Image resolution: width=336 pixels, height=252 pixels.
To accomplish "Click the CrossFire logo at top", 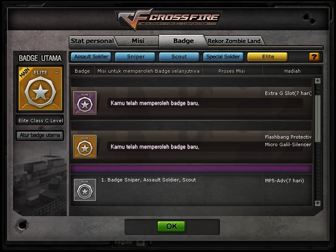I will (x=169, y=19).
